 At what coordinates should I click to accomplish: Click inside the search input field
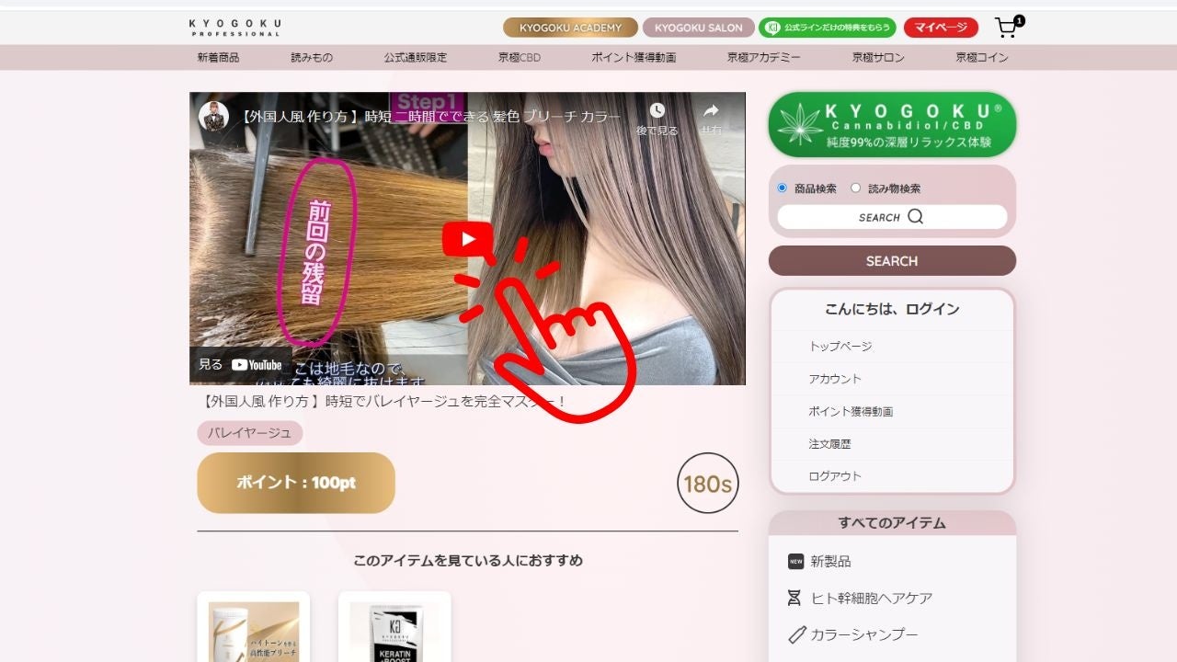pos(892,217)
